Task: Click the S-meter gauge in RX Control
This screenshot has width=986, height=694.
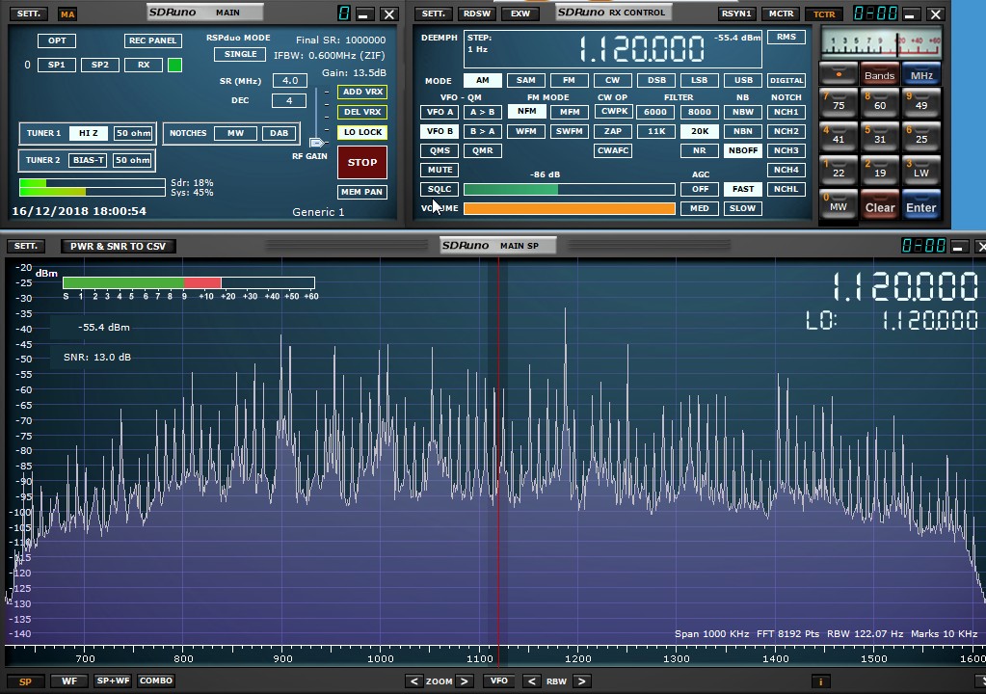Action: 881,43
